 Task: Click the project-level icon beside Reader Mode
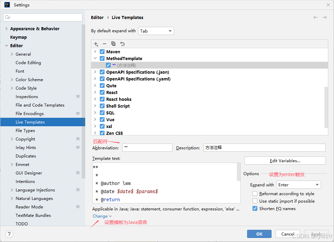pyautogui.click(x=78, y=207)
